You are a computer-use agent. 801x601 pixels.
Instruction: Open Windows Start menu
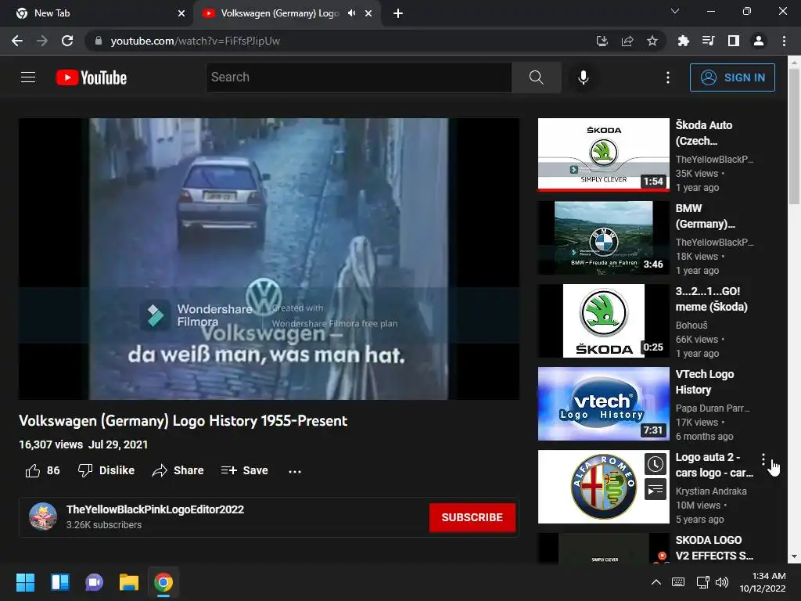(25, 582)
